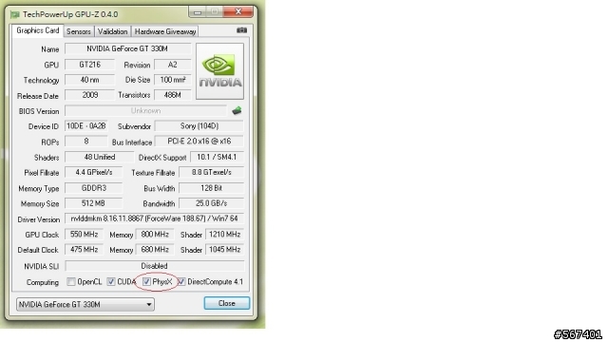
Task: Click the Computing label
Action: point(43,282)
